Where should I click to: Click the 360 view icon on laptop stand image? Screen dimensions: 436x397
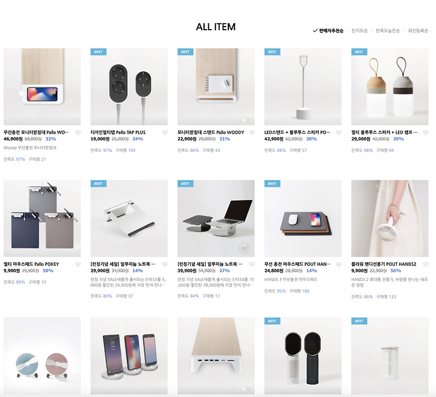click(x=244, y=248)
